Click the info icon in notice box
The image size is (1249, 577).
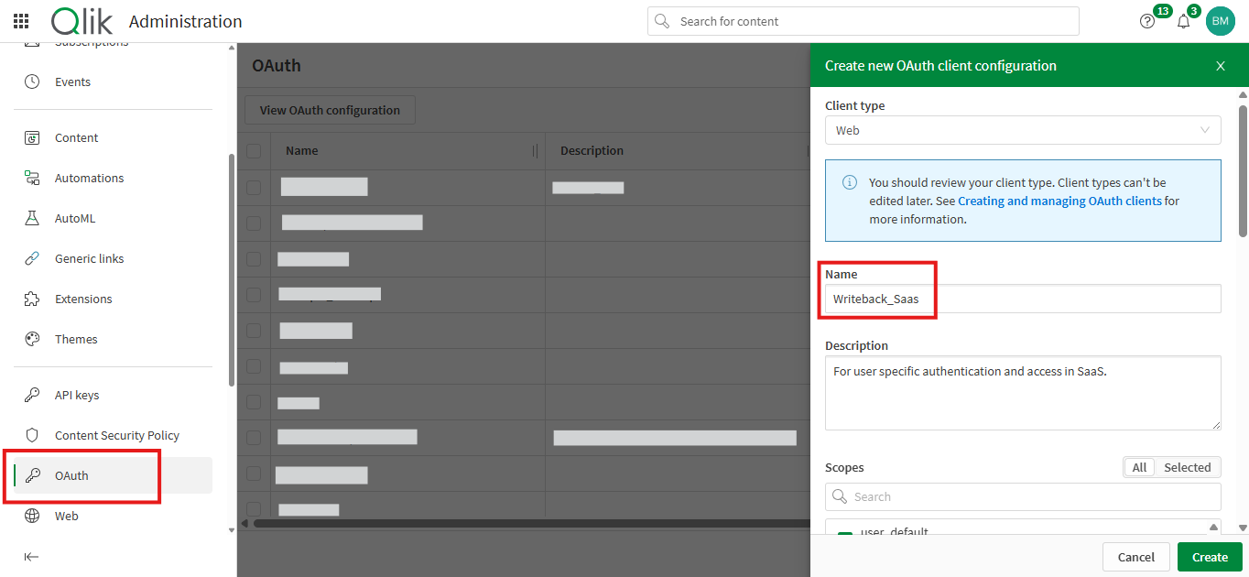849,182
